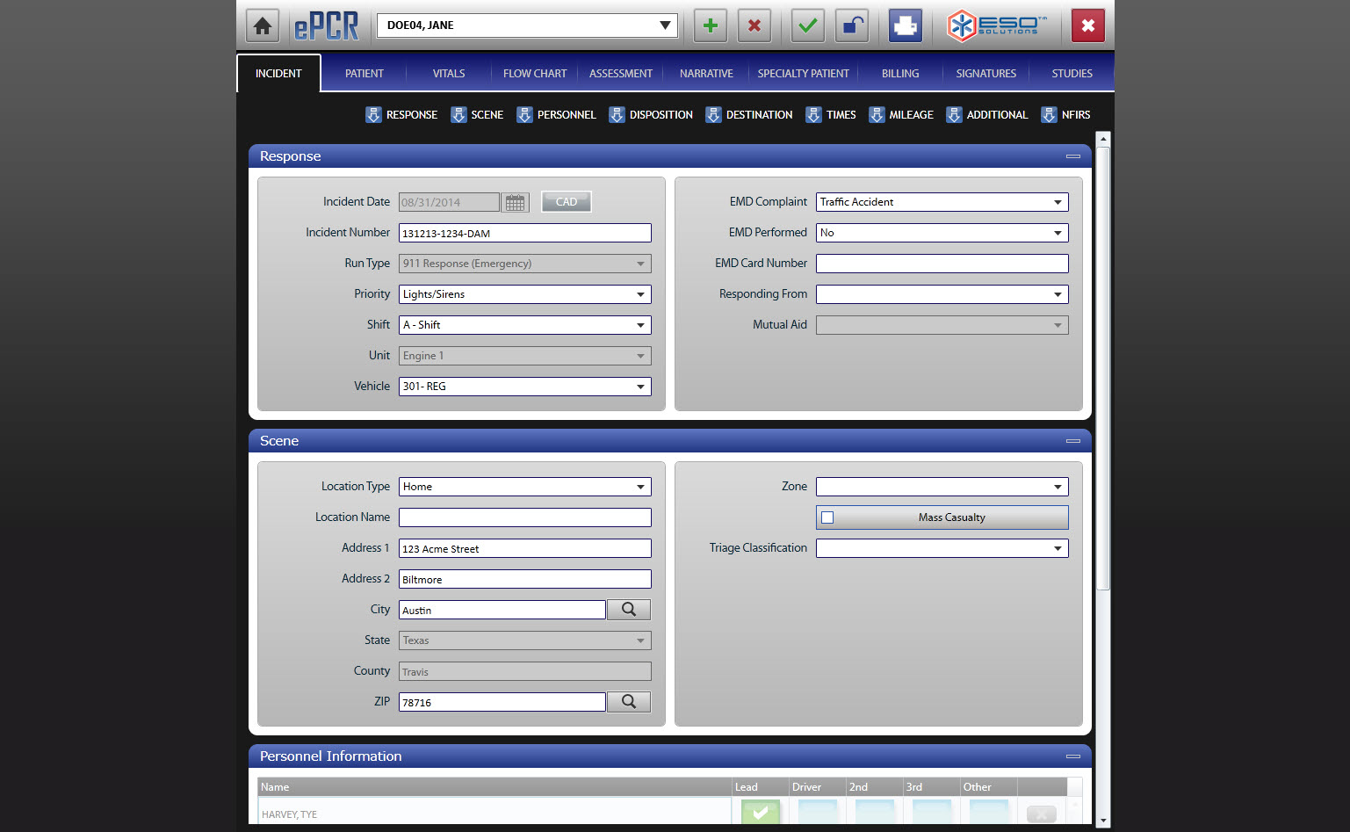
Task: Toggle Other checkbox for HARVEY, TYE
Action: click(x=988, y=812)
